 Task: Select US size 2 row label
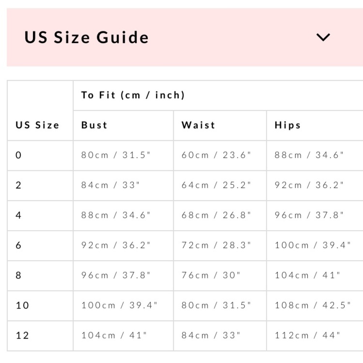pyautogui.click(x=18, y=185)
